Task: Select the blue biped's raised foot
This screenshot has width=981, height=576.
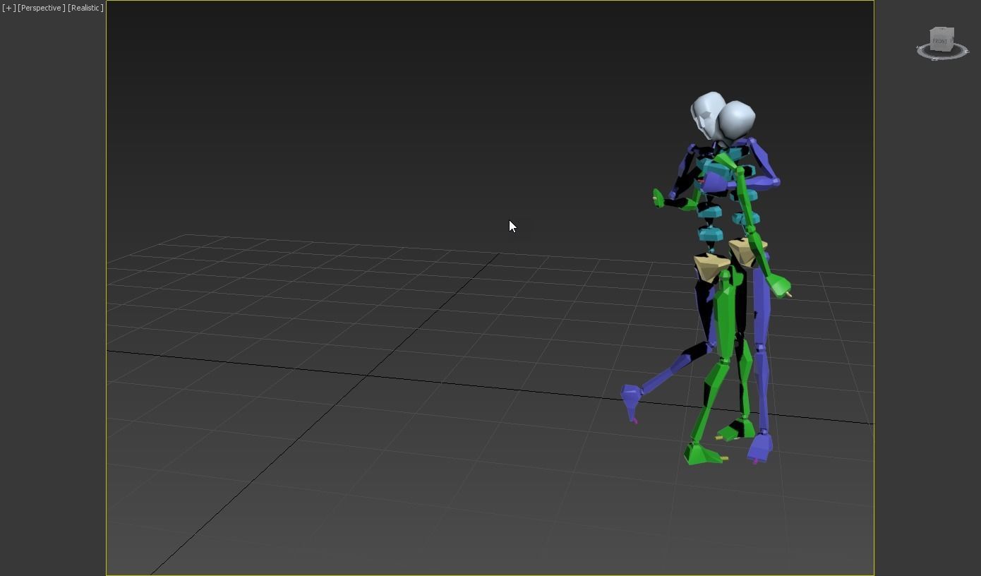Action: (x=630, y=400)
